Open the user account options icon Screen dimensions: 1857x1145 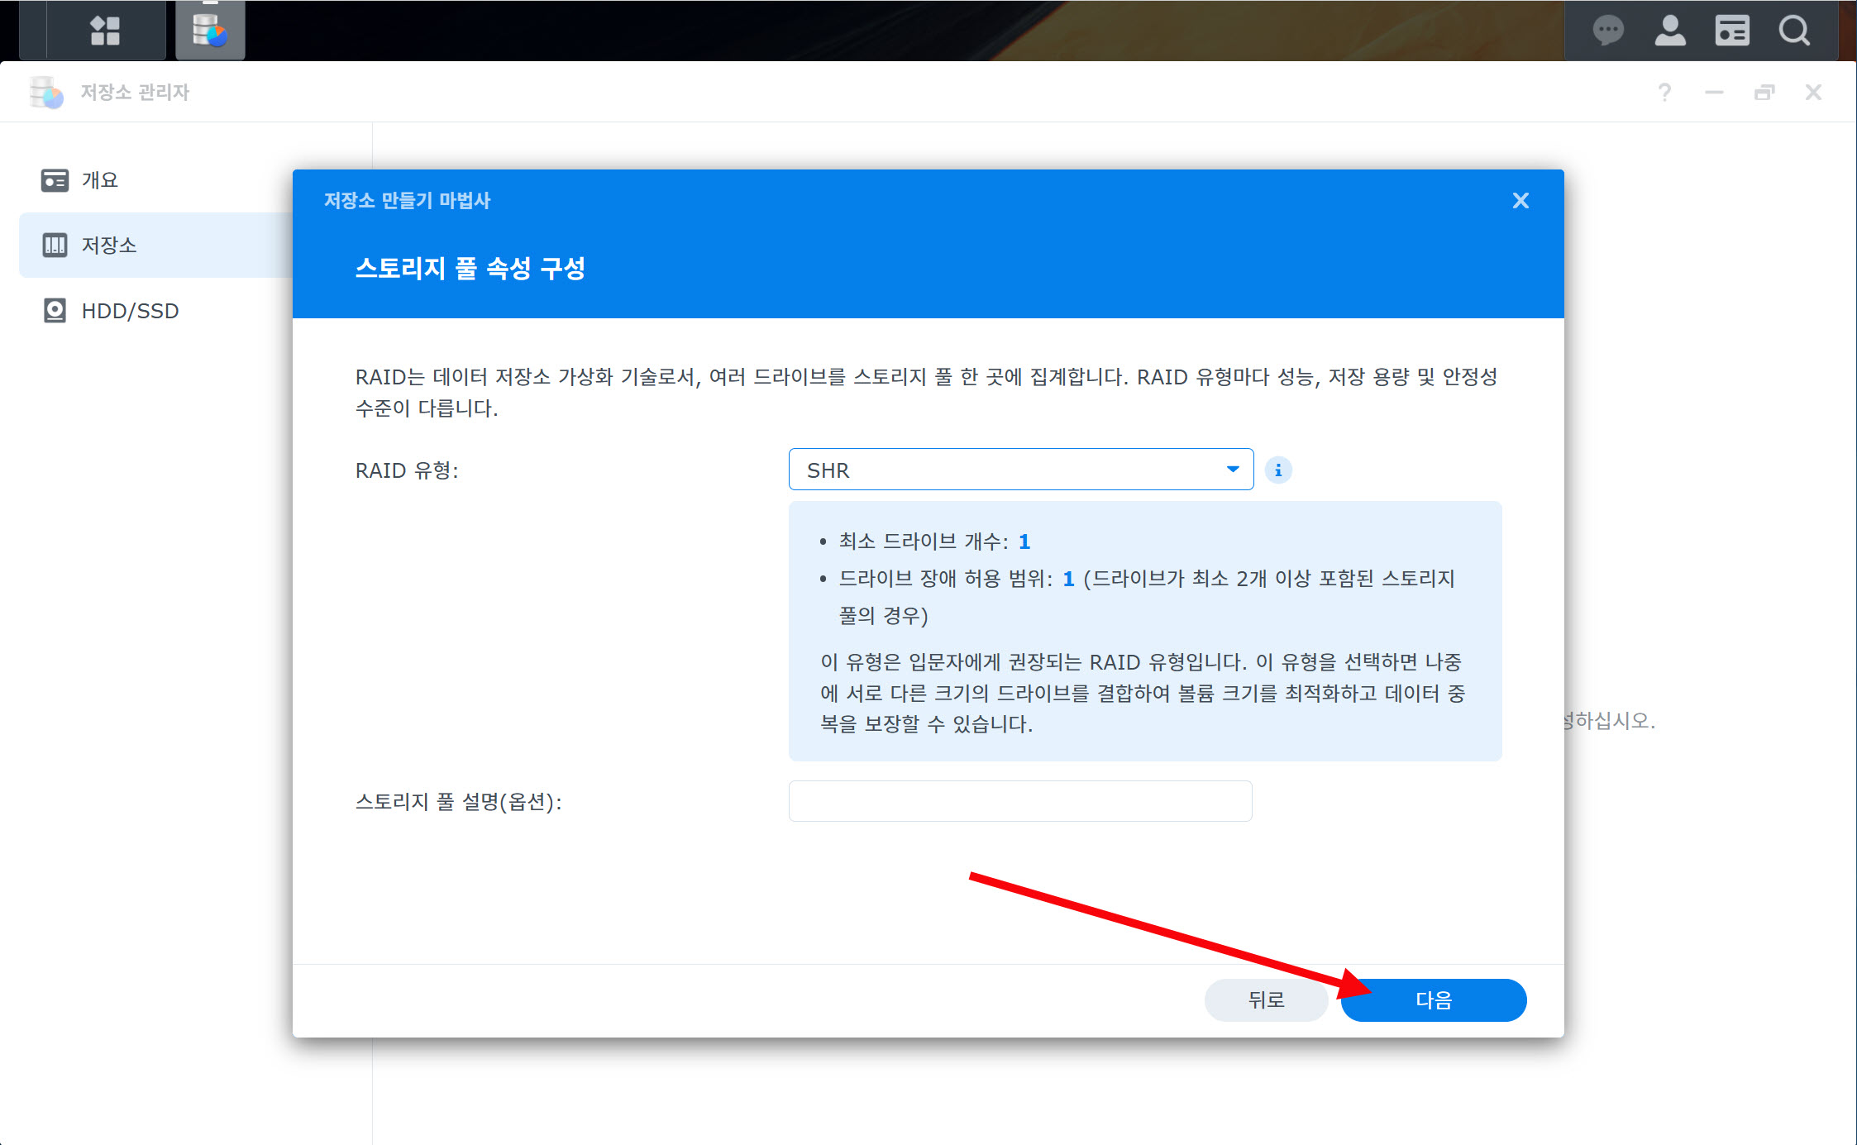tap(1669, 31)
